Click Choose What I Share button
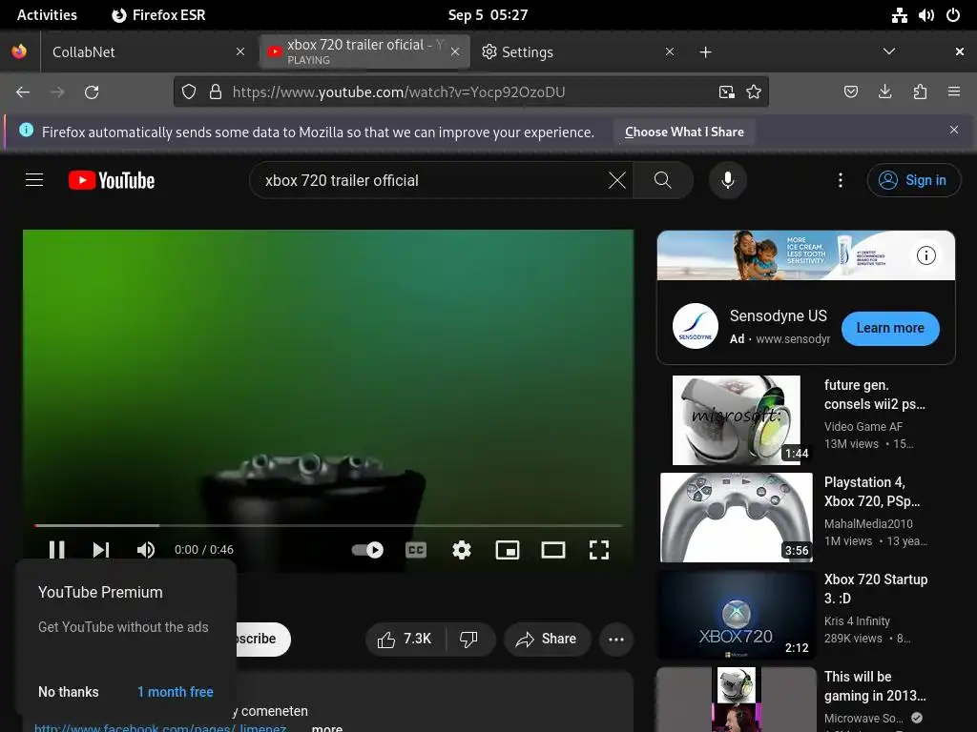 click(684, 132)
